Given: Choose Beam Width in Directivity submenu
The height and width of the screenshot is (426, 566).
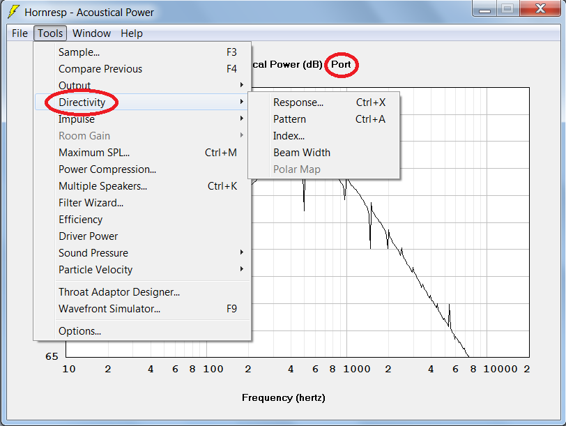Looking at the screenshot, I should coord(324,153).
